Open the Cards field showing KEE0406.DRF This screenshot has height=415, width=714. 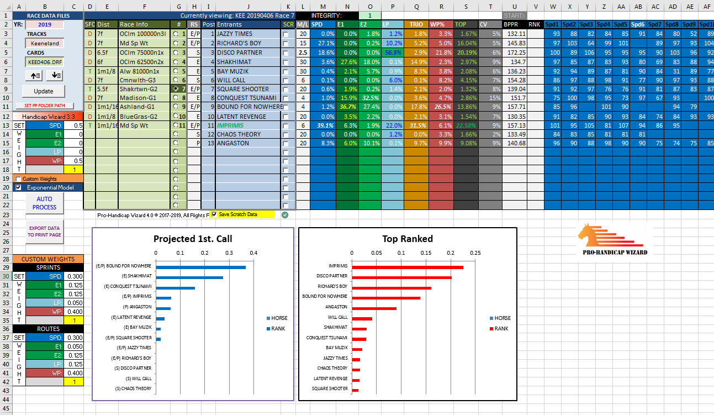[44, 61]
